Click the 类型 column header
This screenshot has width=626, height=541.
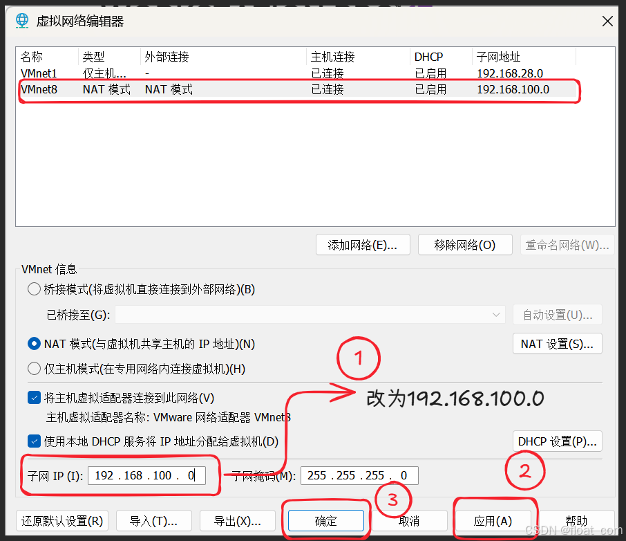point(109,57)
